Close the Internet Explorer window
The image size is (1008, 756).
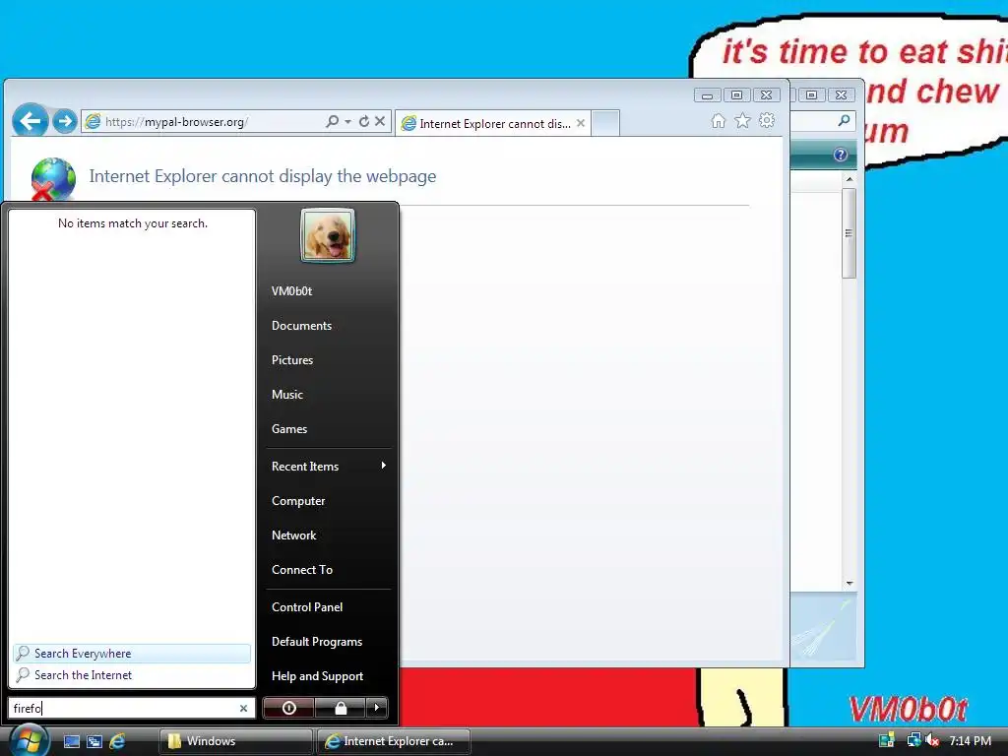pyautogui.click(x=766, y=95)
